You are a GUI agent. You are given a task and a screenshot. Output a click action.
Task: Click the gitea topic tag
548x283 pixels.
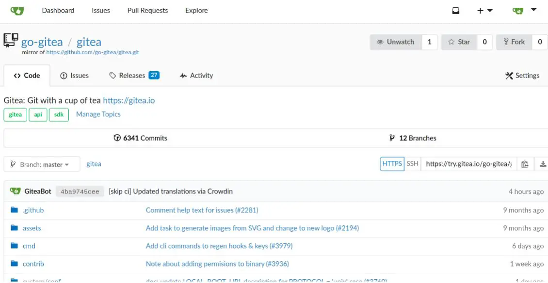tap(16, 115)
